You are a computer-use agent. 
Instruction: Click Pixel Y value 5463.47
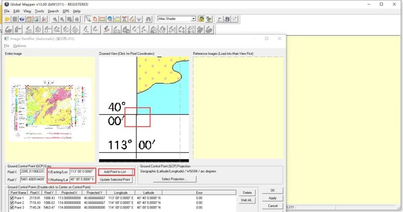[x=49, y=207]
